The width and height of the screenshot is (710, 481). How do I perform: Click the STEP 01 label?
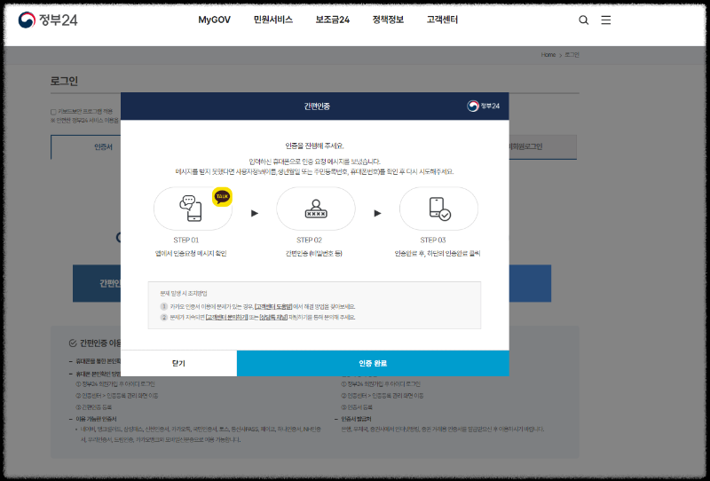[x=186, y=240]
